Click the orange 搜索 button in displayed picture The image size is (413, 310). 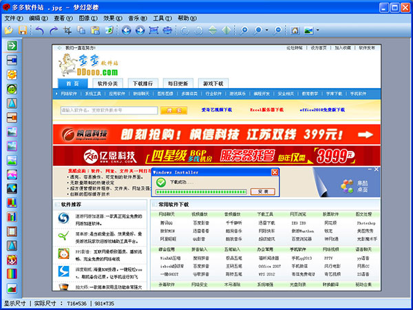click(x=174, y=110)
